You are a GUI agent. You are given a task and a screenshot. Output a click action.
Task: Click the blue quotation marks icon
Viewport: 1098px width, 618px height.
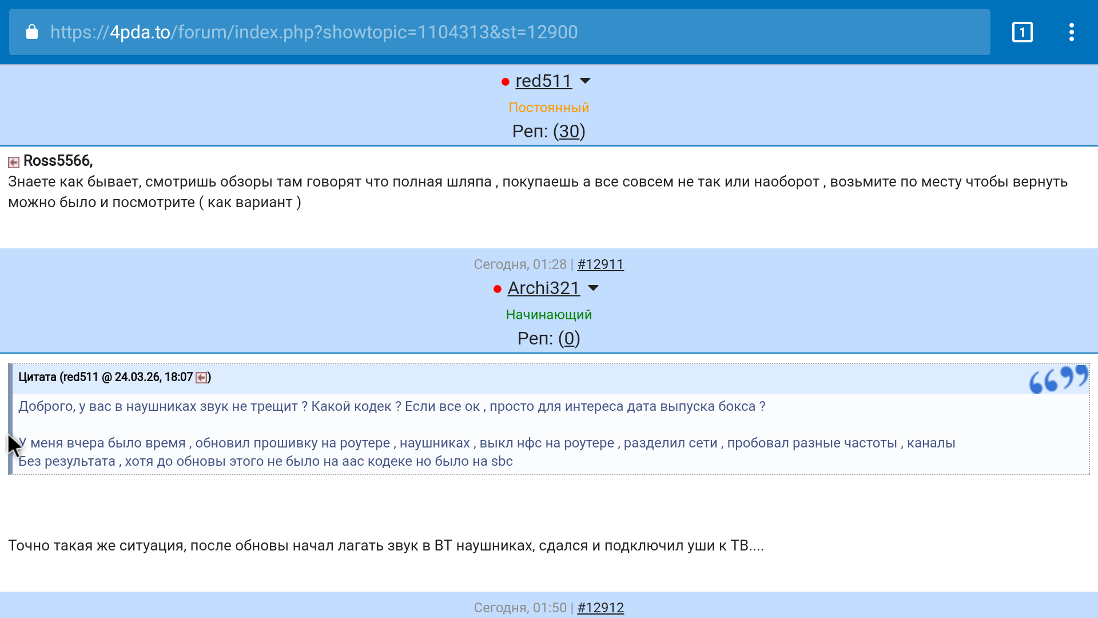click(x=1058, y=379)
